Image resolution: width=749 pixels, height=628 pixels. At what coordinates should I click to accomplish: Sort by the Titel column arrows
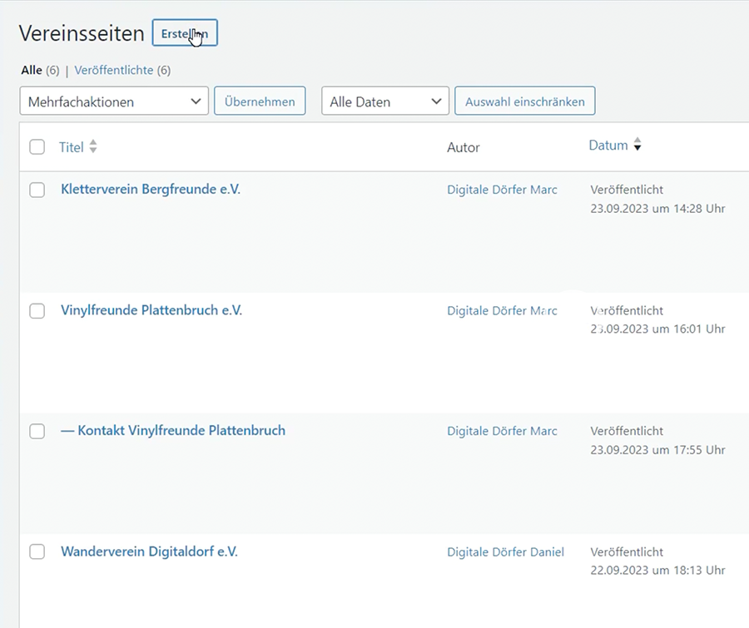[93, 147]
